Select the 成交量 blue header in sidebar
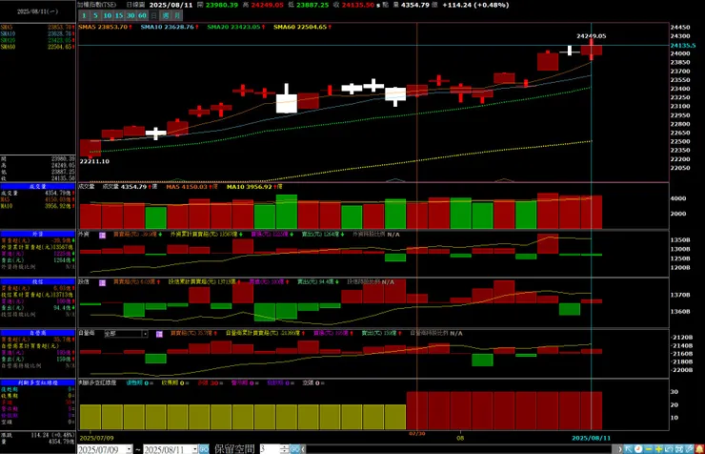This screenshot has height=454, width=705. pos(38,186)
